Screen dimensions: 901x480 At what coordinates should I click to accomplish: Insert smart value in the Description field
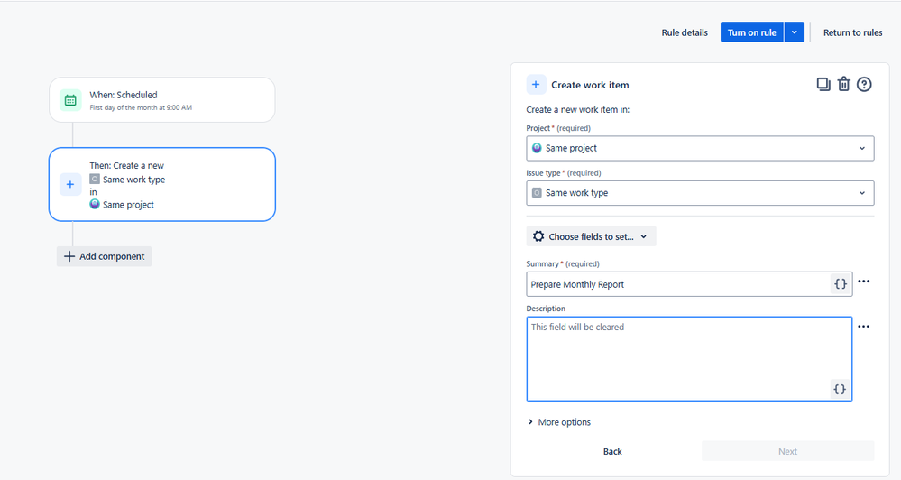click(840, 389)
